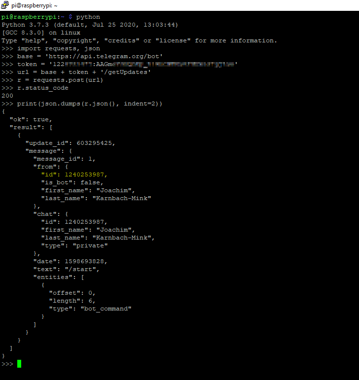
Task: Click the '200' status output
Action: (7, 96)
